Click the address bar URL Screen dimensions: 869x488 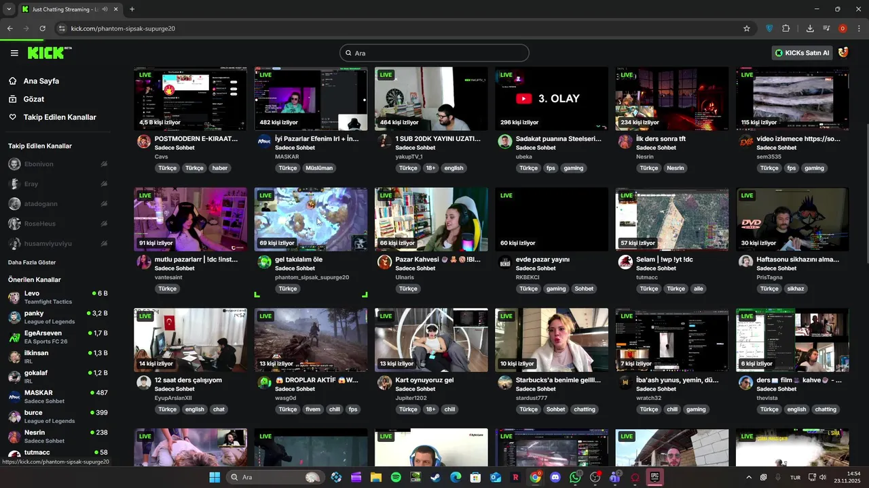pyautogui.click(x=123, y=28)
